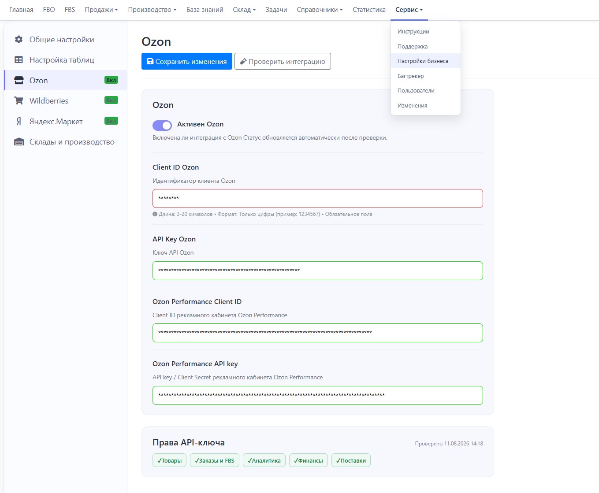Image resolution: width=599 pixels, height=493 pixels.
Task: Open Общие настройки in the sidebar
Action: pyautogui.click(x=66, y=40)
